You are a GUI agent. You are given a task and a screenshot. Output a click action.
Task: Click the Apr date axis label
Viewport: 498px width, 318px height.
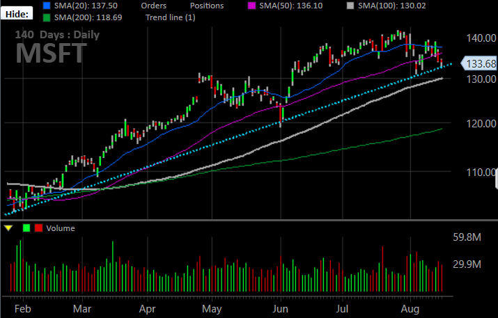coord(148,309)
